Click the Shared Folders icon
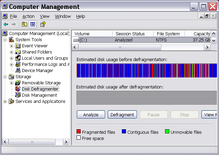The height and width of the screenshot is (155, 219). coord(18,52)
